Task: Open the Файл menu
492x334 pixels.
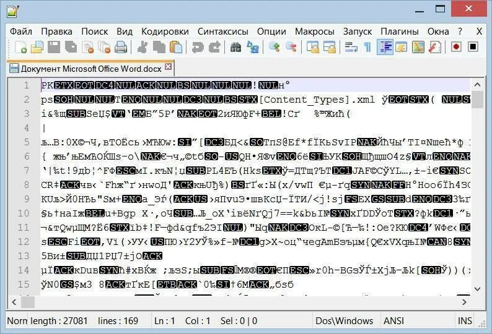Action: (x=20, y=32)
